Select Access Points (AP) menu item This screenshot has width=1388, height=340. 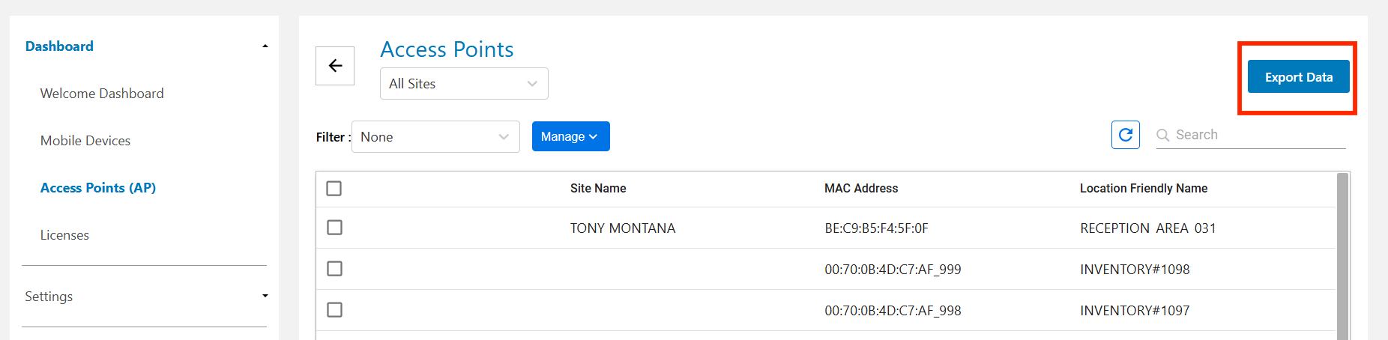click(98, 188)
